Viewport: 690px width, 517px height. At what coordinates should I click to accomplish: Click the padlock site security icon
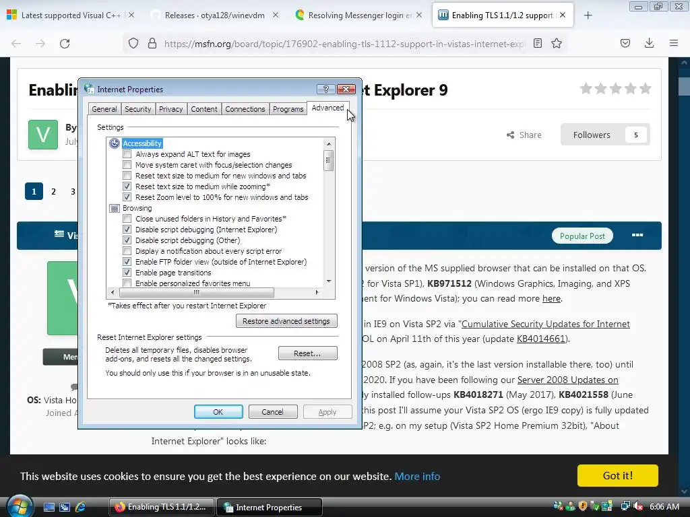point(152,44)
